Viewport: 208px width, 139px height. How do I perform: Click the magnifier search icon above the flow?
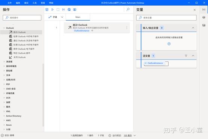point(128,9)
